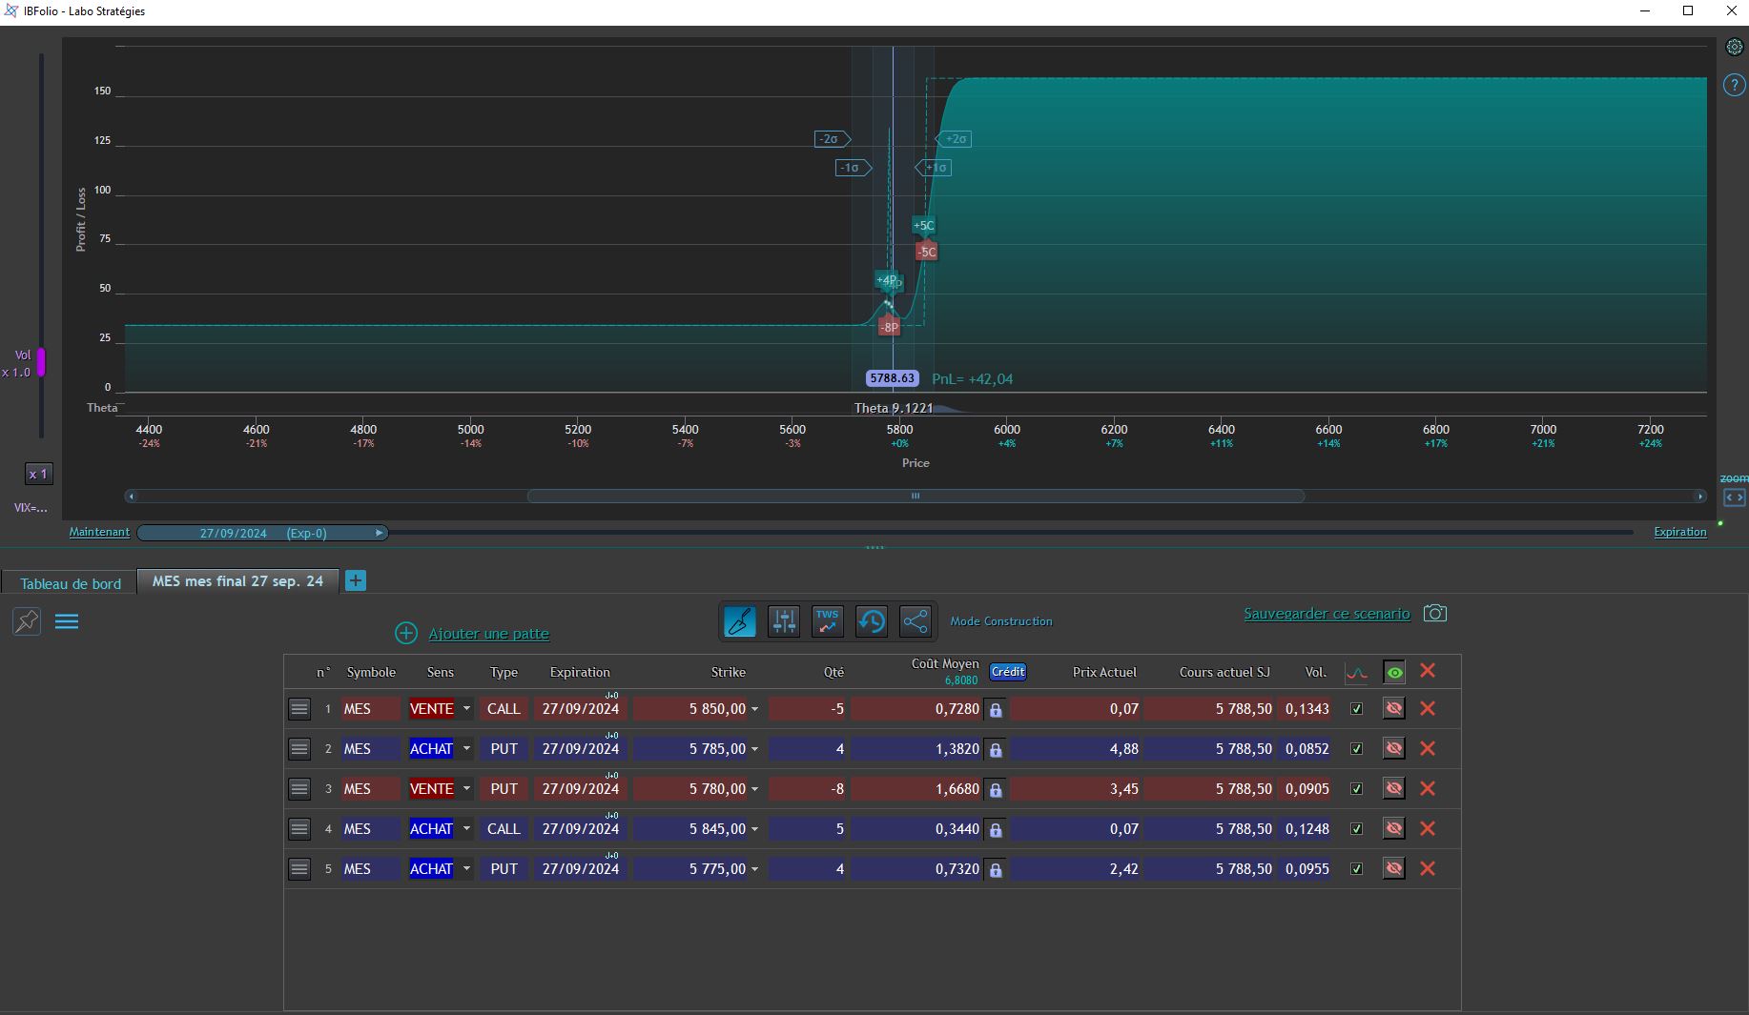Delete leg 3 with red X
Viewport: 1749px width, 1015px height.
(x=1427, y=789)
